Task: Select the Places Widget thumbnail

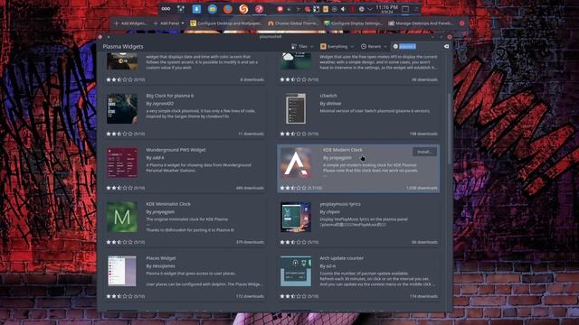Action: point(122,271)
